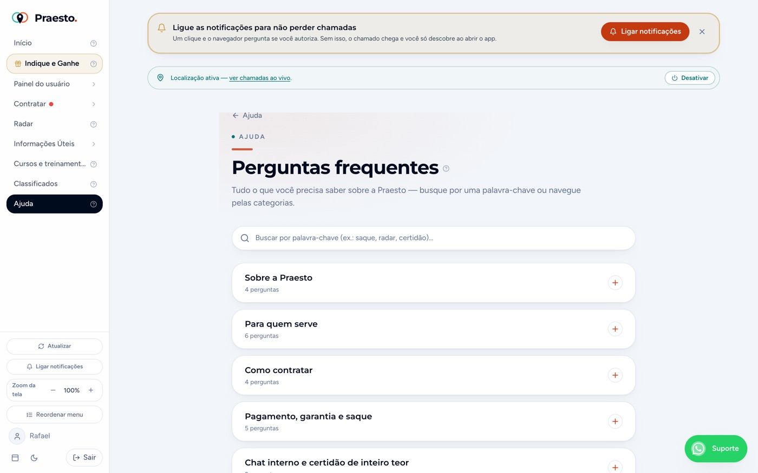Open WhatsApp Suporte button
This screenshot has height=473, width=758.
(x=716, y=449)
